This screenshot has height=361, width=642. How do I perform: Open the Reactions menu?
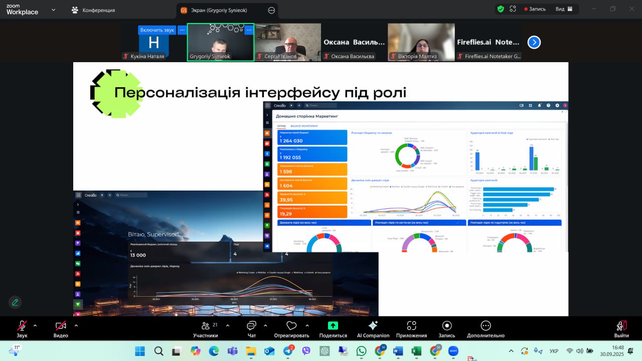point(291,329)
